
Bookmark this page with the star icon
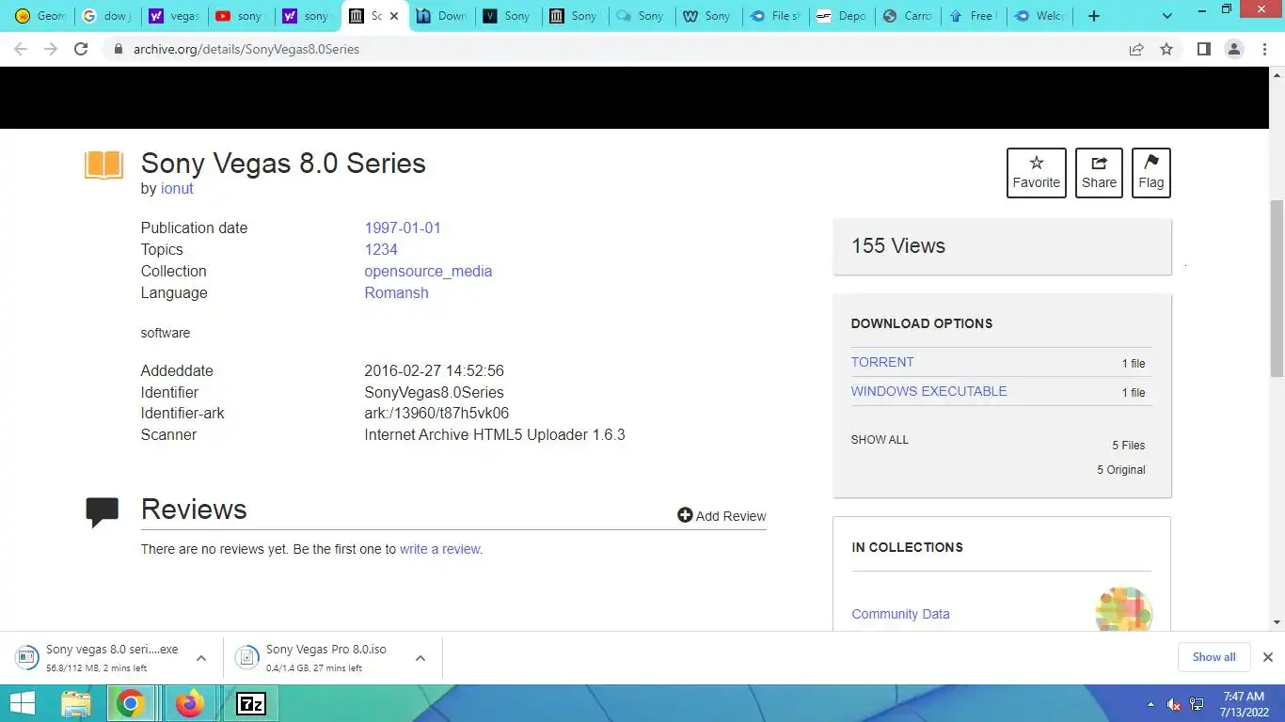[1166, 49]
